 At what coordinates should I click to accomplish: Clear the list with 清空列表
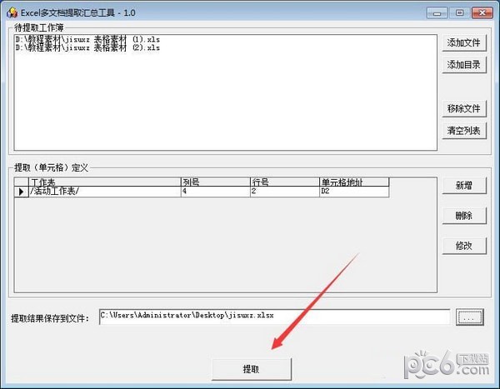[464, 131]
